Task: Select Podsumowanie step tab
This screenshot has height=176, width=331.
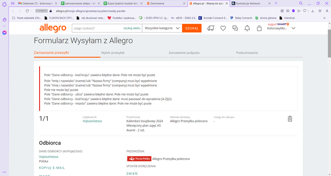Action: (247, 53)
